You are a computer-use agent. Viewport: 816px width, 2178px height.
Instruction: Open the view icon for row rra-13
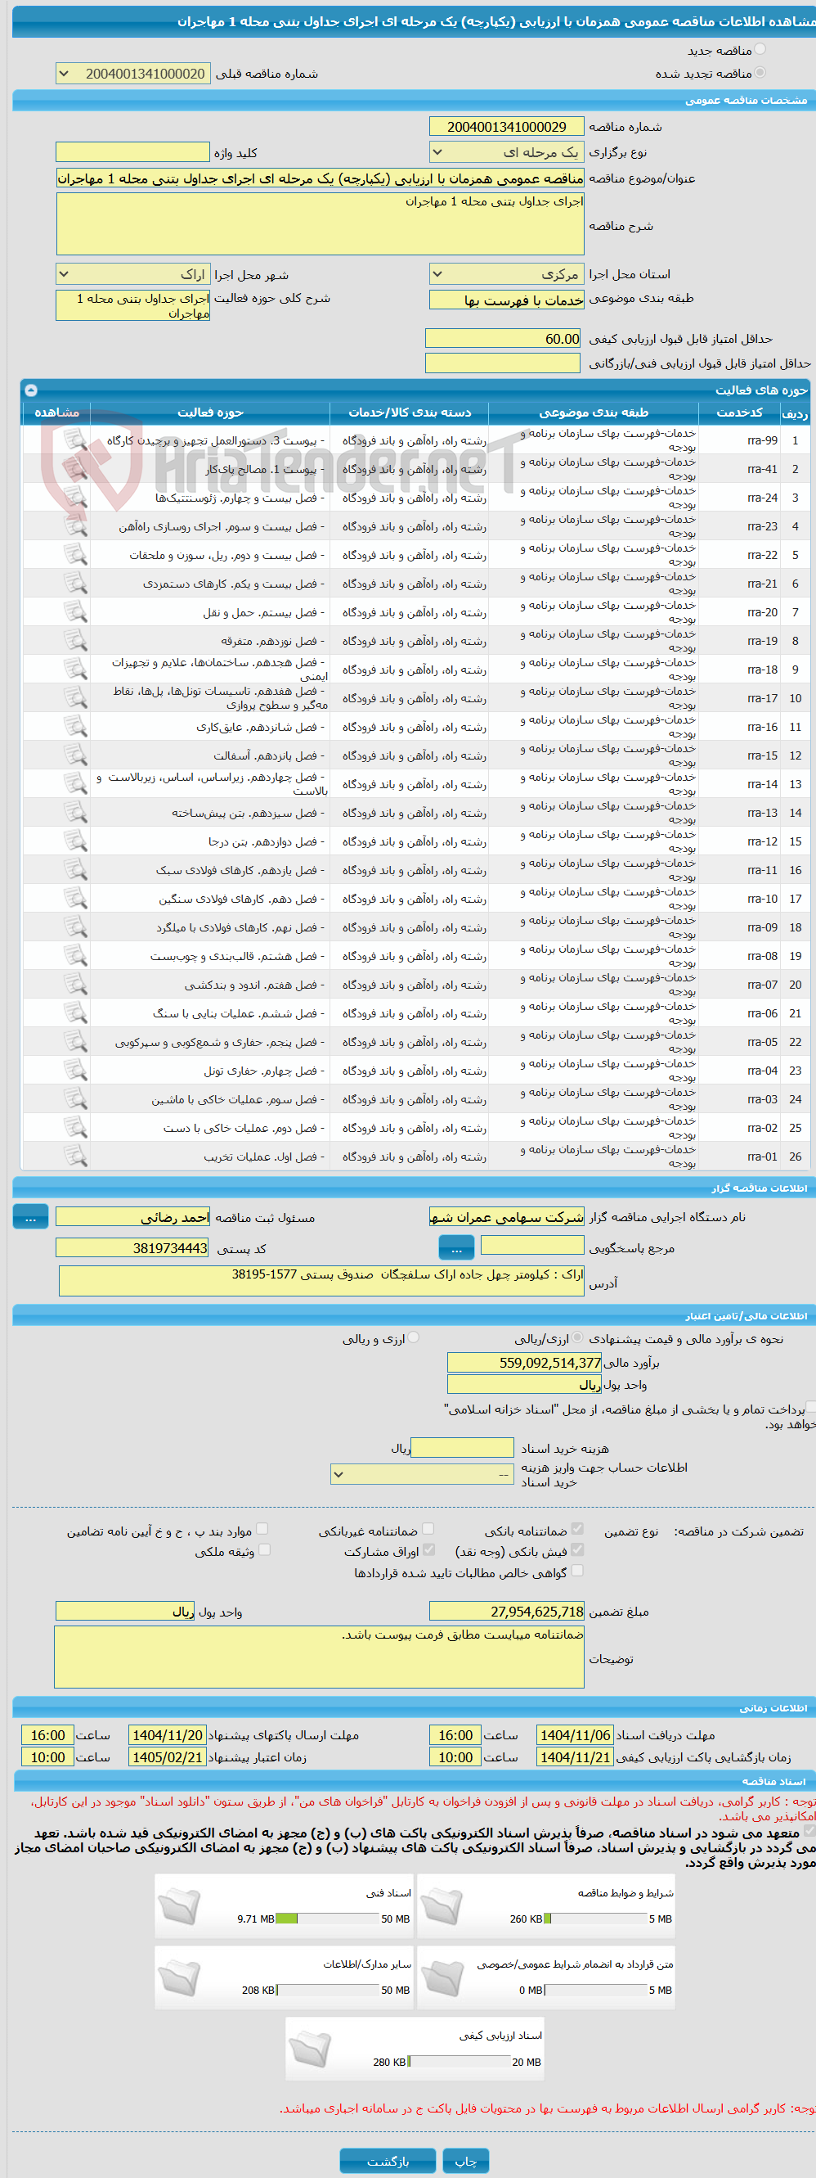[x=75, y=813]
